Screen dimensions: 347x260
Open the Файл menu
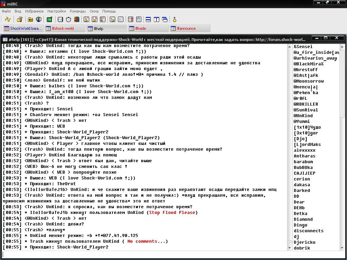click(x=6, y=11)
